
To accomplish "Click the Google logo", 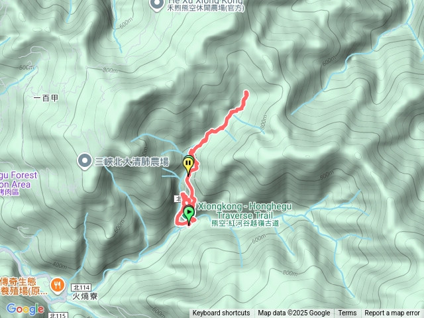I will [x=25, y=309].
